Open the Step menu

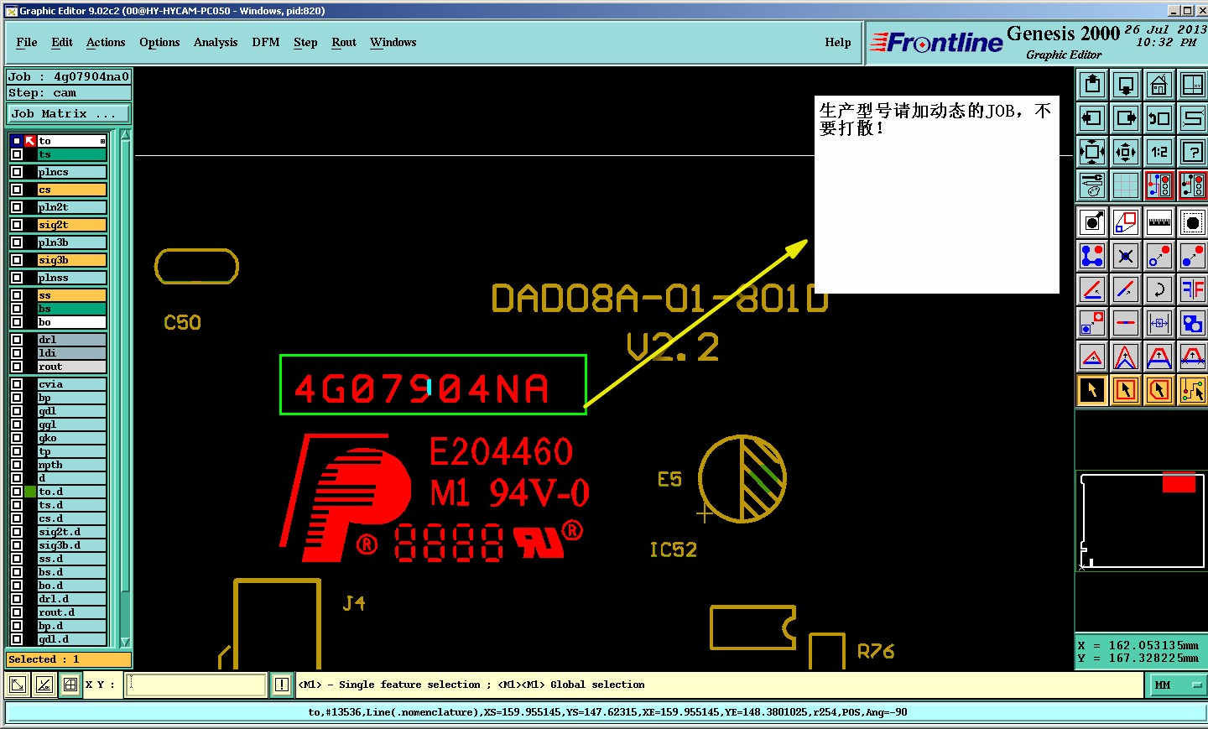tap(305, 42)
